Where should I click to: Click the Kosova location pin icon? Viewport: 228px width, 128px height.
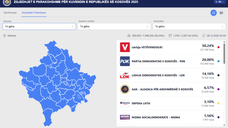(x=4, y=36)
